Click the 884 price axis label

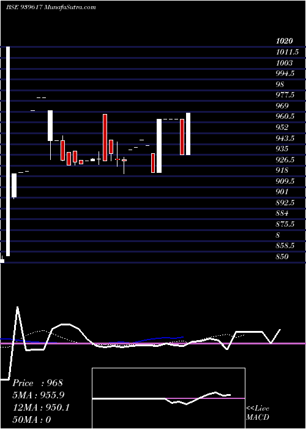(282, 214)
